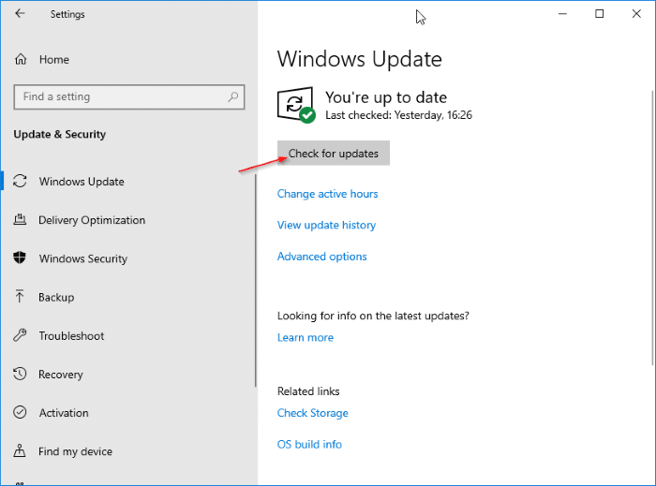Click the Delivery Optimization icon
This screenshot has width=656, height=486.
(x=20, y=219)
